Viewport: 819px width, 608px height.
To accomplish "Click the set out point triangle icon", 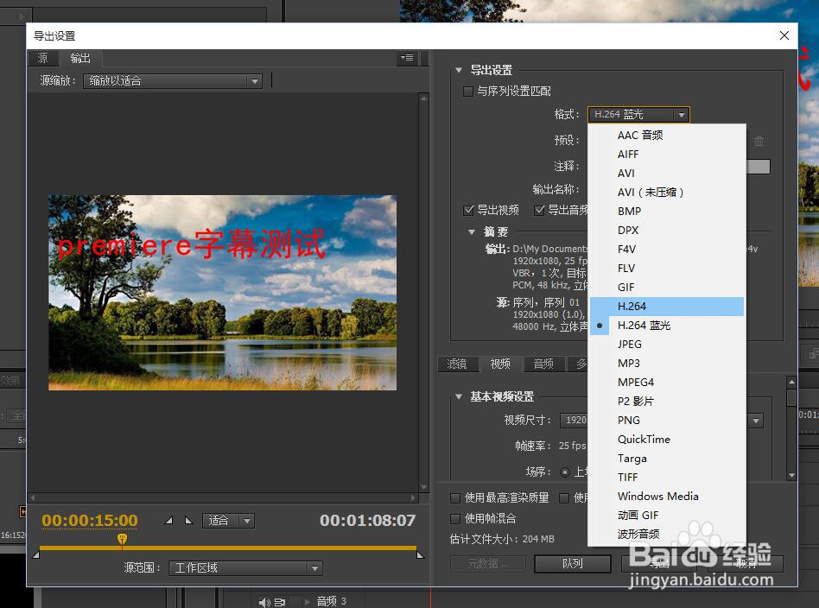I will tap(188, 520).
